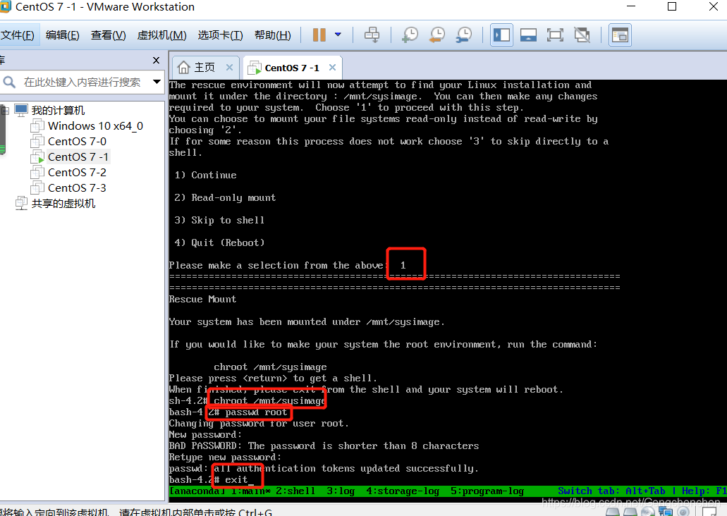Open the library search dropdown arrow
The image size is (727, 516).
[157, 82]
